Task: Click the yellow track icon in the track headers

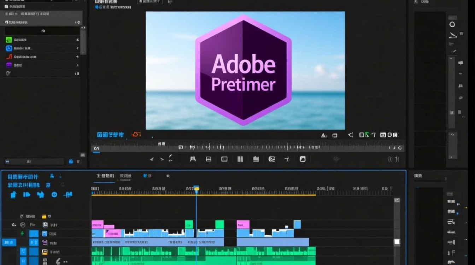Action: (45, 252)
